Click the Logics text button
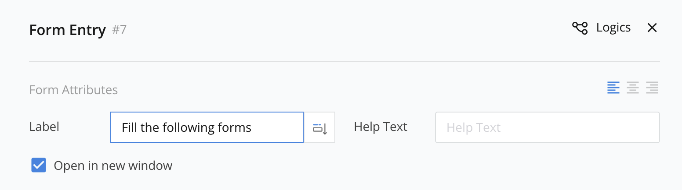Screen dimensions: 682x190 point(613,28)
